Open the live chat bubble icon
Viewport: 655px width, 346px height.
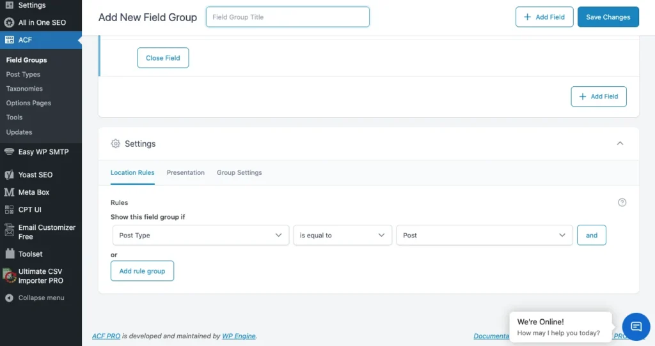(636, 327)
